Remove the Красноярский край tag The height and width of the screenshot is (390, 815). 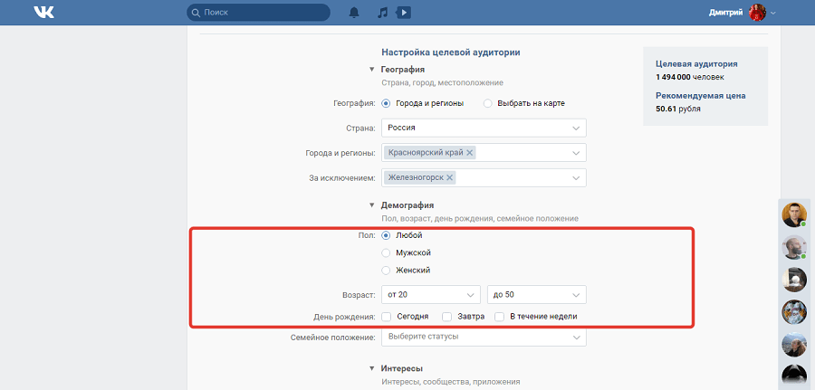[x=469, y=153]
